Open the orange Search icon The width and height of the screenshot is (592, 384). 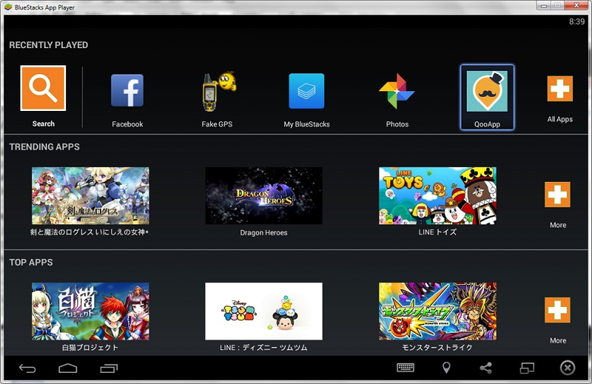pos(43,88)
